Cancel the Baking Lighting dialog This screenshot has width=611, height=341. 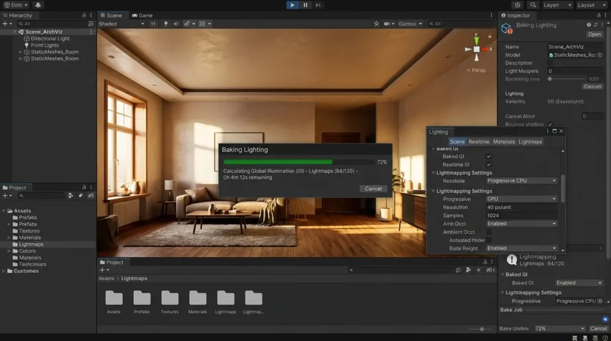coord(373,188)
